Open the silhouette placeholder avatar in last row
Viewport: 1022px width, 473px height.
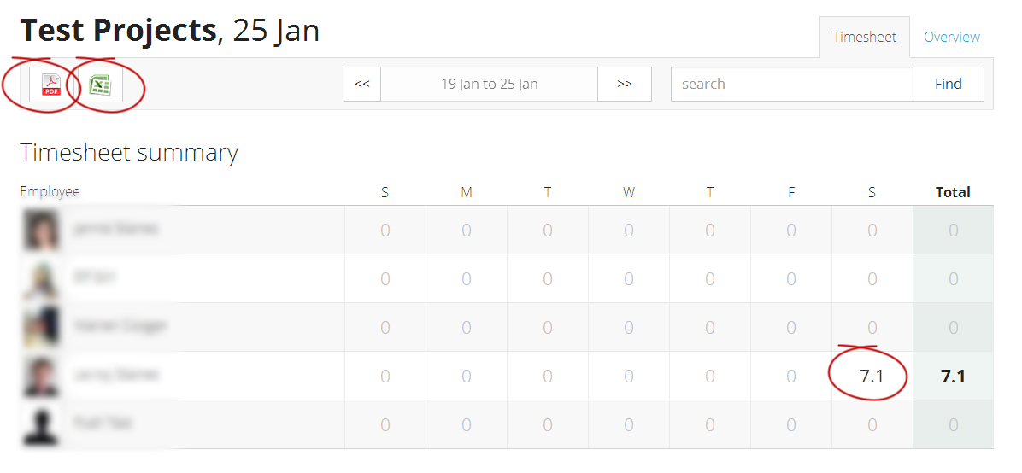coord(41,425)
